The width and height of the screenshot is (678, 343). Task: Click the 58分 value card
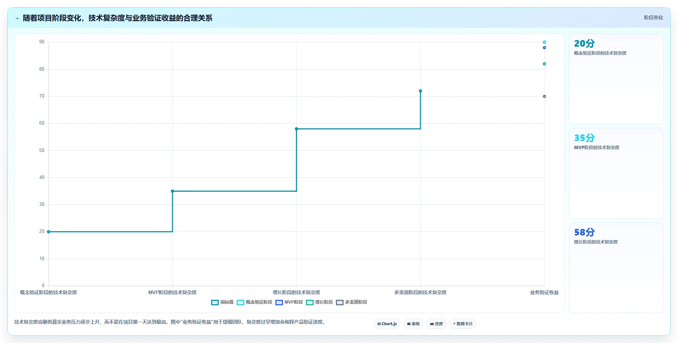point(616,268)
